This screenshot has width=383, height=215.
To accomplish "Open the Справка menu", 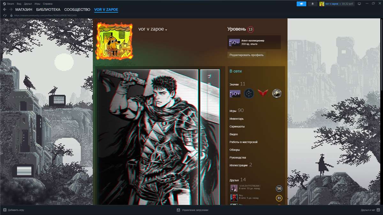I will [48, 4].
